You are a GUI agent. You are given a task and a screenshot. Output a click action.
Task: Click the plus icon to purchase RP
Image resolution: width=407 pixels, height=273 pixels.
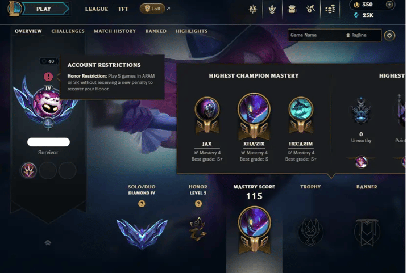coord(389,5)
